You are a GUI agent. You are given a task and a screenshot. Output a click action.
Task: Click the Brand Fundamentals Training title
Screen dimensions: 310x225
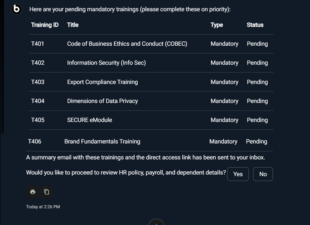click(x=102, y=142)
